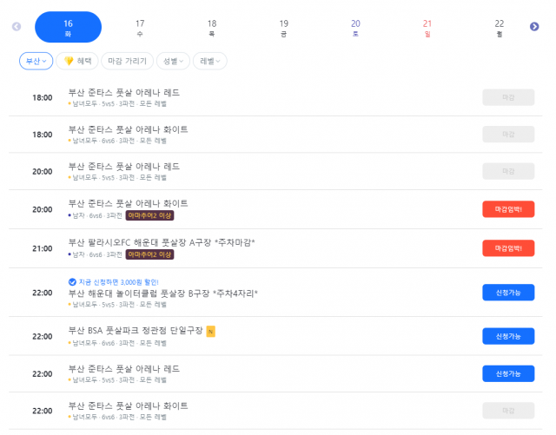Viewport: 556px width, 435px height.
Task: Select the 21 일 date tab
Action: click(427, 27)
